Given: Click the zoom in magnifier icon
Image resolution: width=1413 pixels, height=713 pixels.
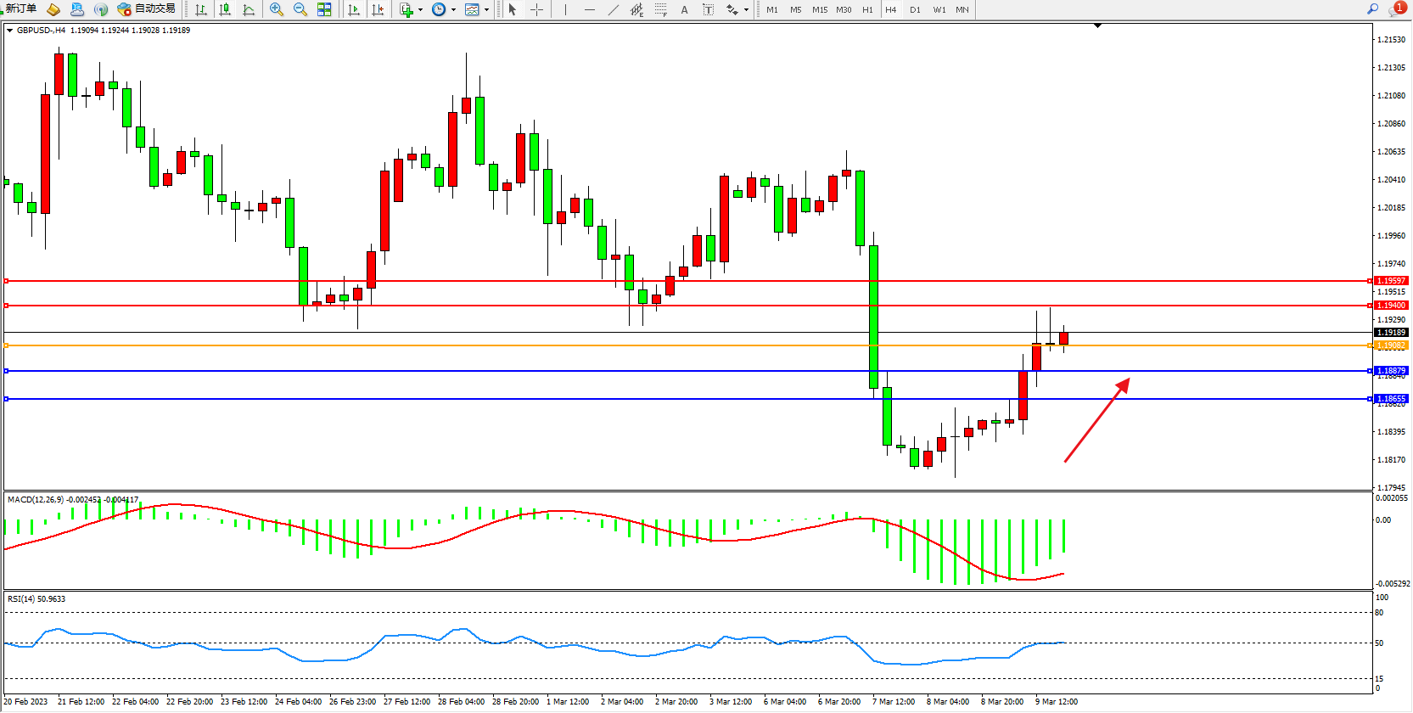Looking at the screenshot, I should 276,9.
